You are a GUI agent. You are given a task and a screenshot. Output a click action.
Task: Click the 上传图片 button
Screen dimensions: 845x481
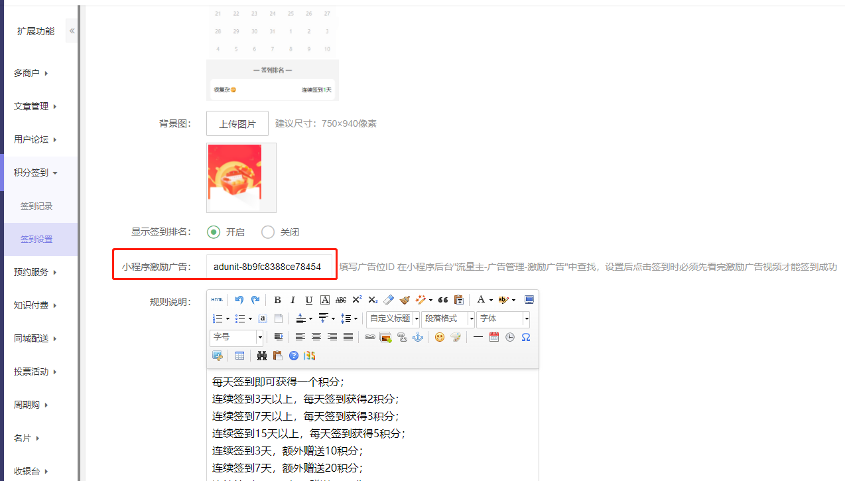click(237, 124)
